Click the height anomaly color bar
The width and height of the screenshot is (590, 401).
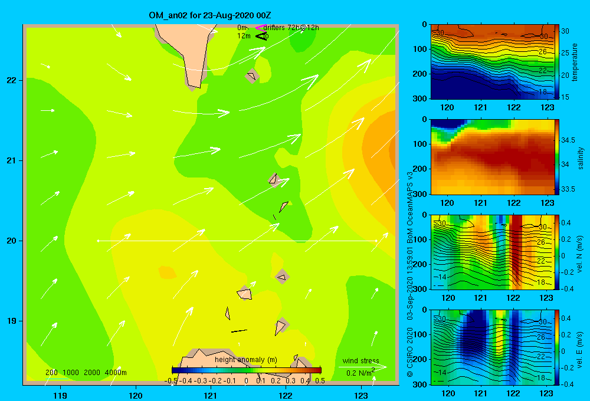(x=247, y=370)
